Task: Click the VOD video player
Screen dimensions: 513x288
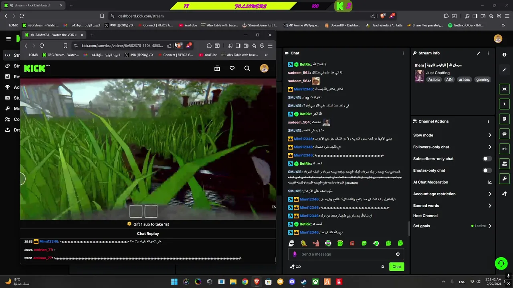Action: click(x=148, y=149)
